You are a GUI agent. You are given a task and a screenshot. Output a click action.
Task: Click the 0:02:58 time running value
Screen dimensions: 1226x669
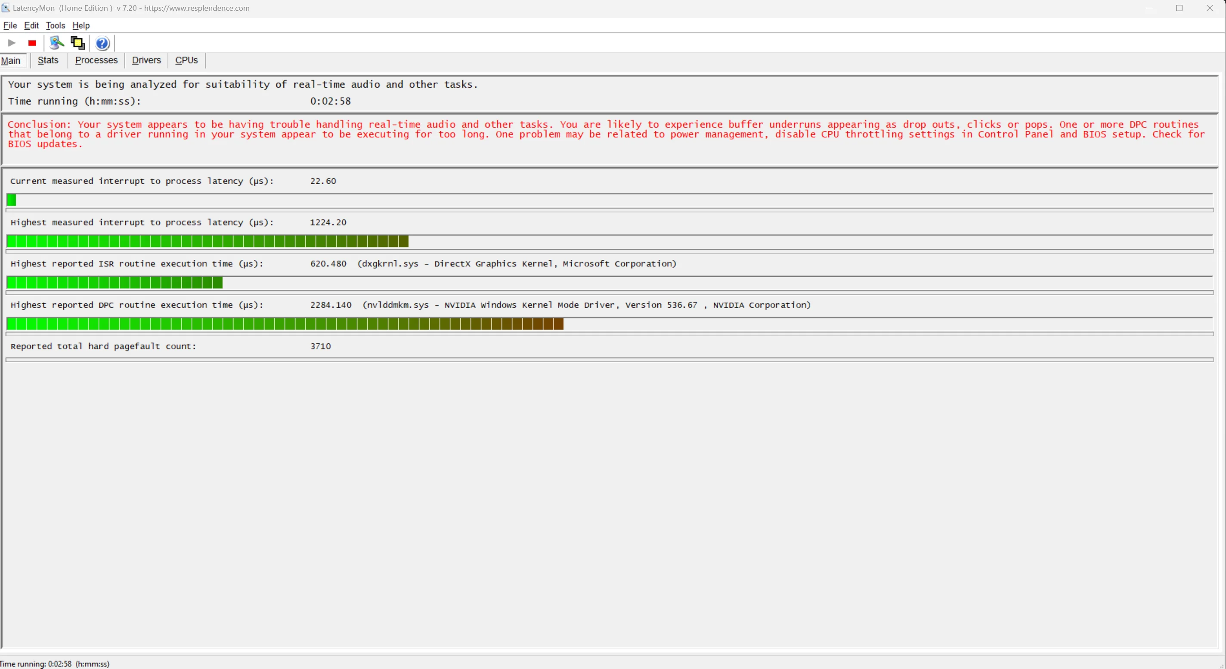330,101
